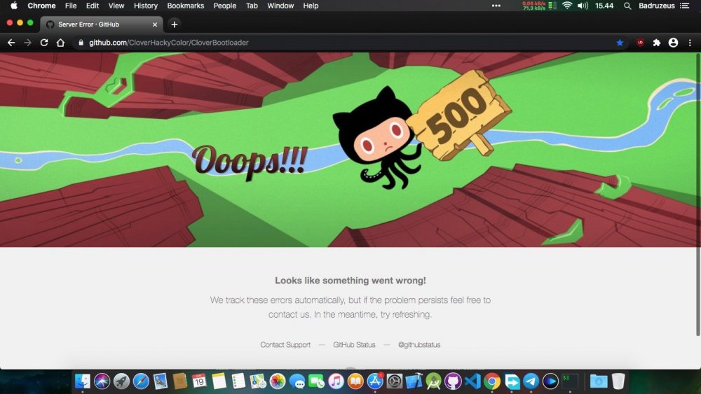Open Books in the dock
Image resolution: width=701 pixels, height=394 pixels.
click(x=355, y=381)
